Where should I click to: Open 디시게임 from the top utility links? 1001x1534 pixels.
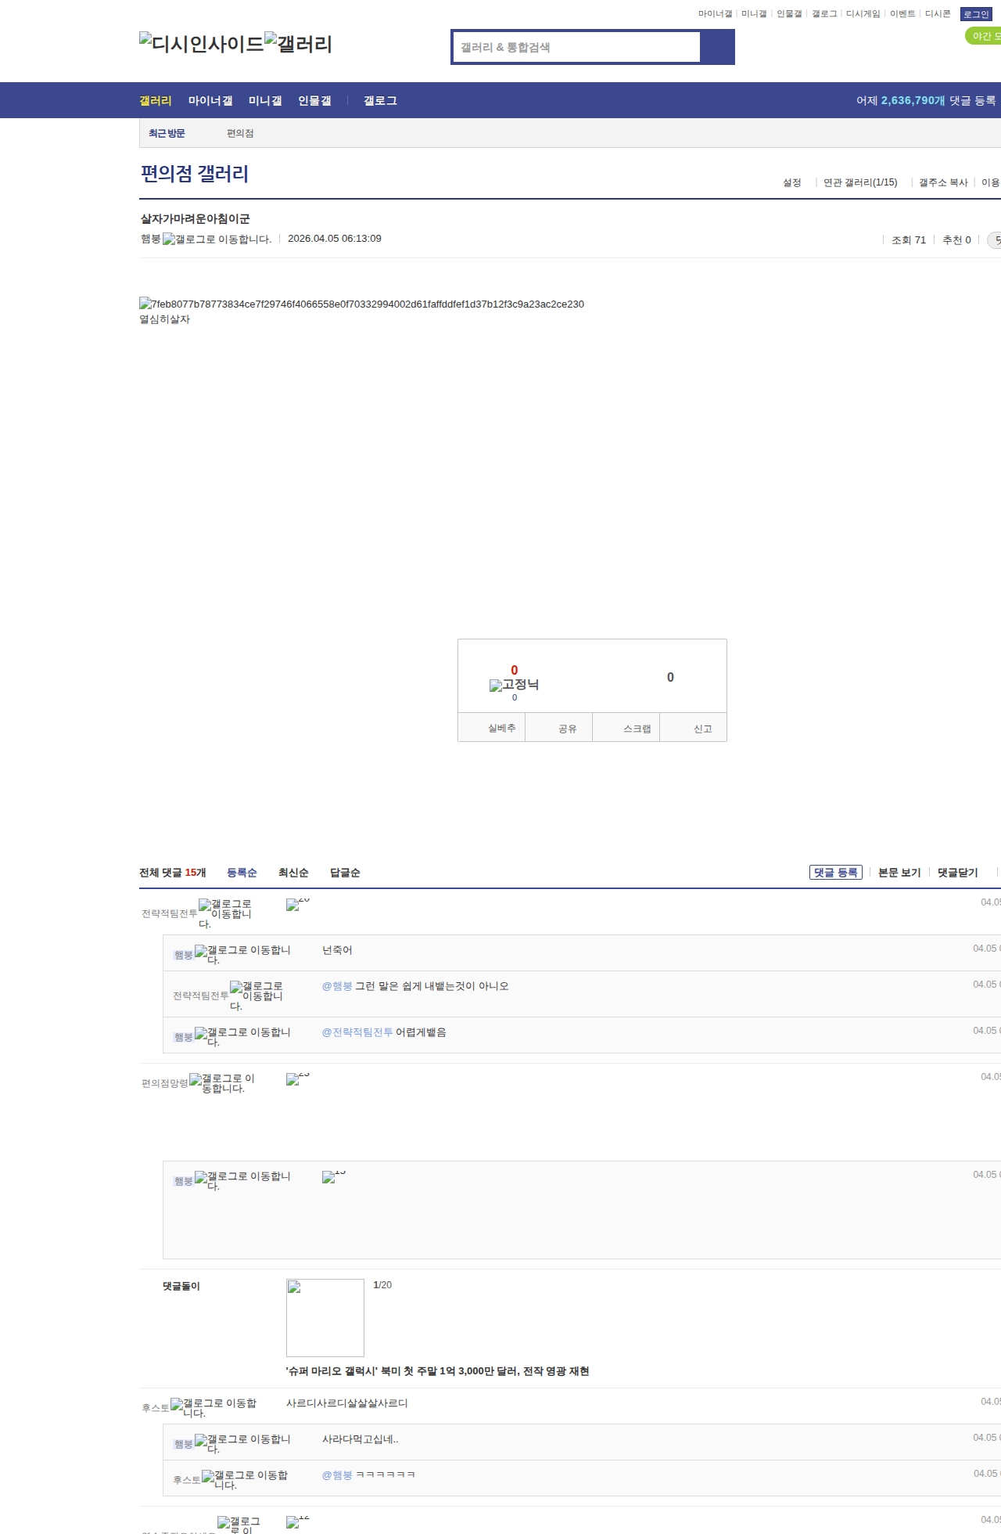point(863,14)
